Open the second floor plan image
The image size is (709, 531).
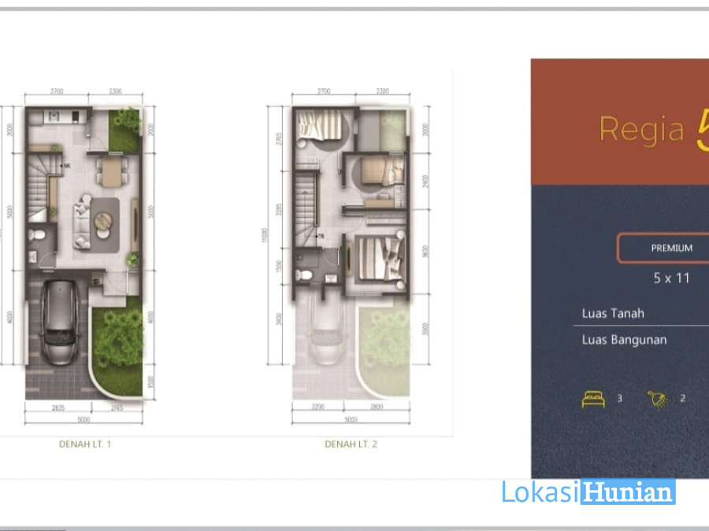point(351,253)
